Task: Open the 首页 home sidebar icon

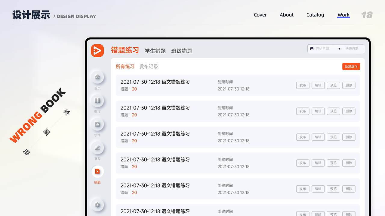Action: (97, 77)
